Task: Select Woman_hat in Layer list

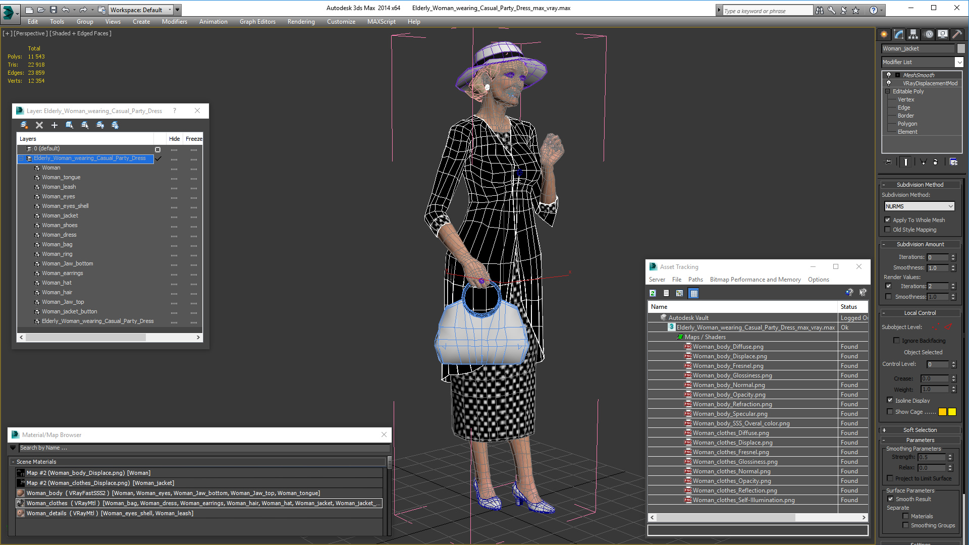Action: (57, 283)
